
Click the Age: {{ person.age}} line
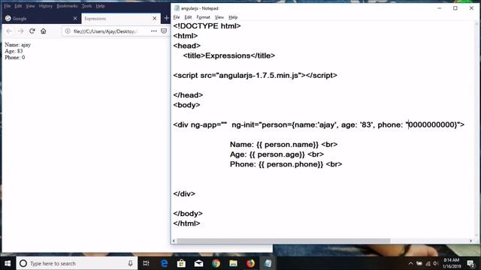277,154
